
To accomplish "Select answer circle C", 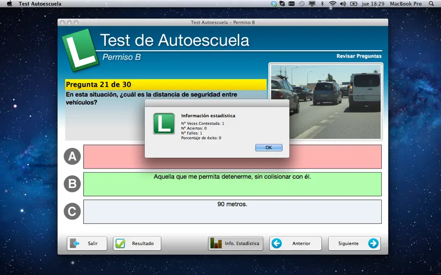I will click(72, 212).
